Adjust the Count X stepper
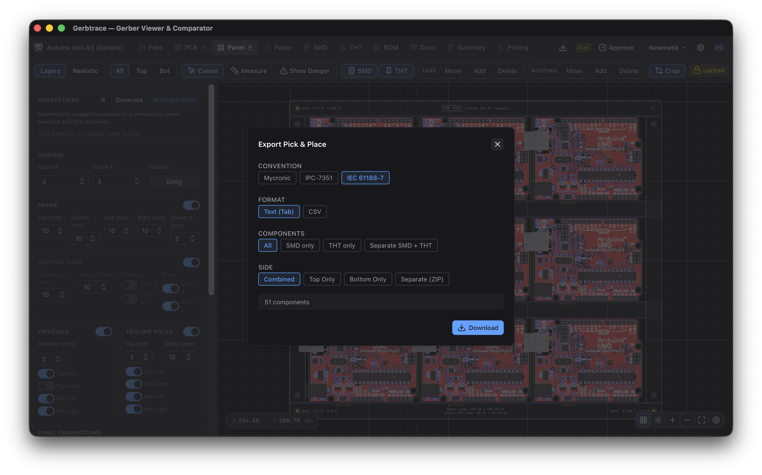The width and height of the screenshot is (762, 475). pyautogui.click(x=82, y=181)
